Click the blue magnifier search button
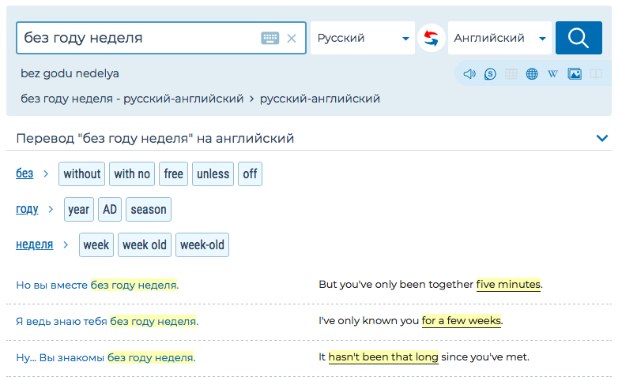This screenshot has width=622, height=377. click(579, 38)
